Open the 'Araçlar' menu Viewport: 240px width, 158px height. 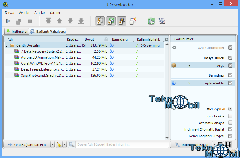tap(40, 13)
